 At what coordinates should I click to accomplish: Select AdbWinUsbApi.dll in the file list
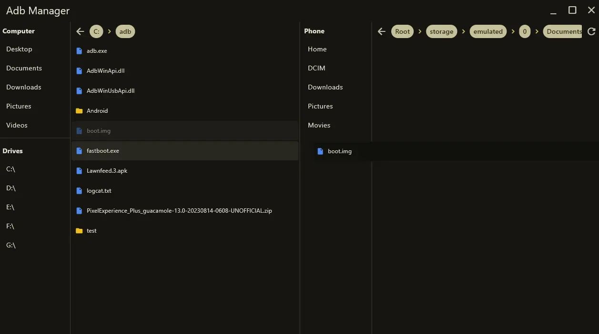pyautogui.click(x=111, y=91)
